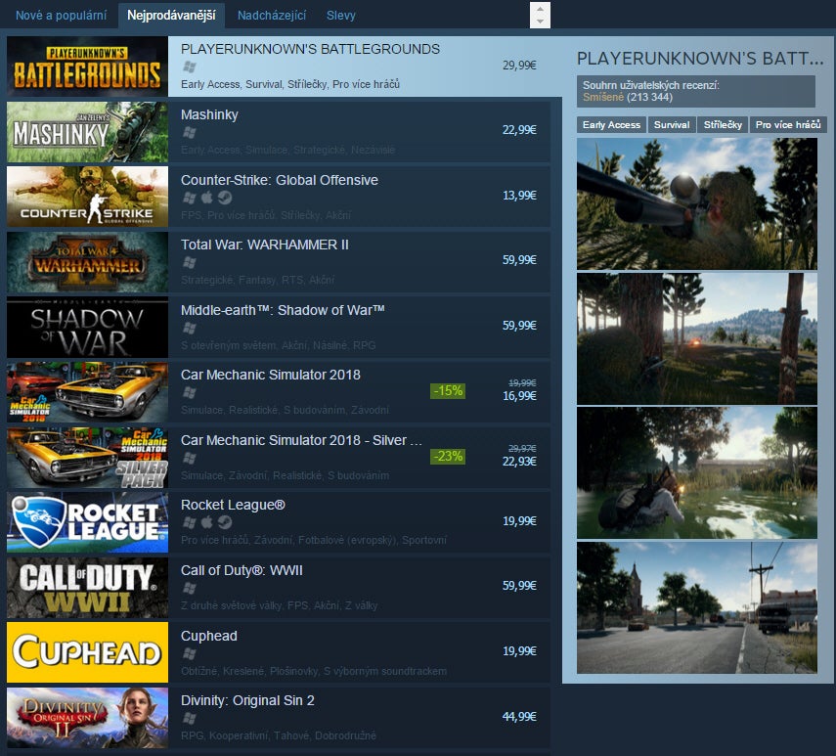Click the Early Access tag button
Viewport: 836px width, 756px height.
click(x=611, y=125)
